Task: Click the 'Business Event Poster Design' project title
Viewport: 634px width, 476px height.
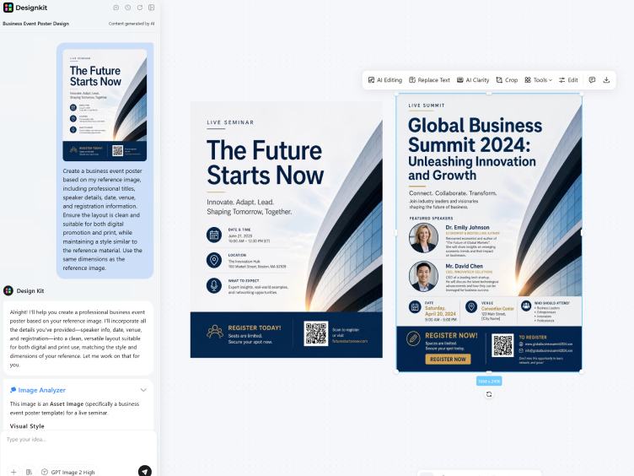Action: (36, 24)
